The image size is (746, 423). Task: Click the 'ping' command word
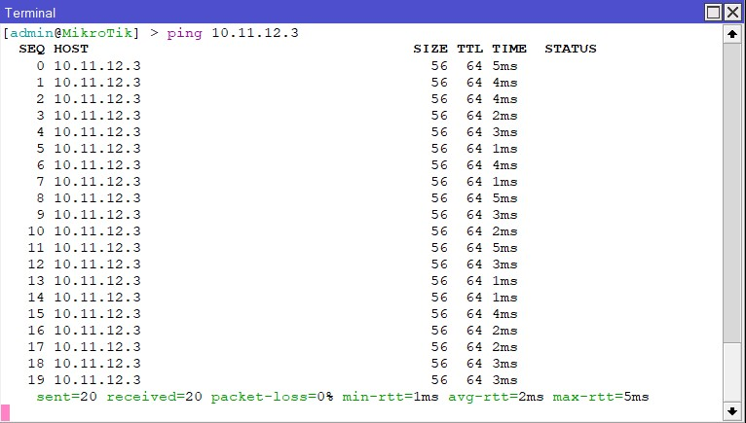(184, 33)
